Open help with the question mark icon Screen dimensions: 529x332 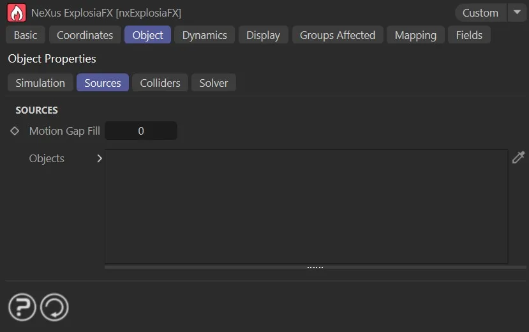[22, 307]
